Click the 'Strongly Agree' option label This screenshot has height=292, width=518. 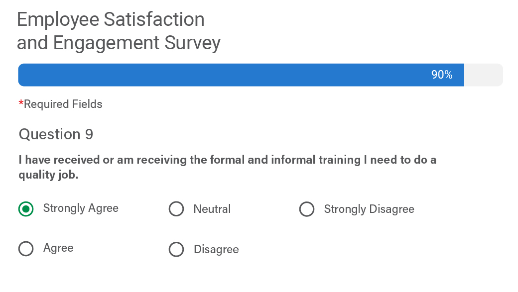[81, 208]
